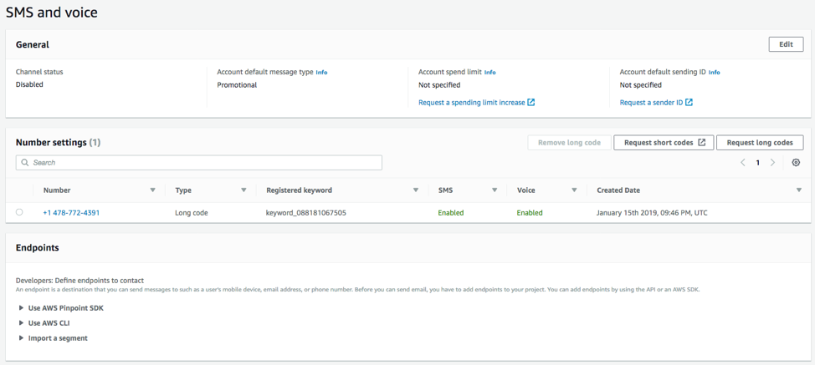Click external icon on Request short codes
Image resolution: width=815 pixels, height=365 pixels.
[x=702, y=143]
